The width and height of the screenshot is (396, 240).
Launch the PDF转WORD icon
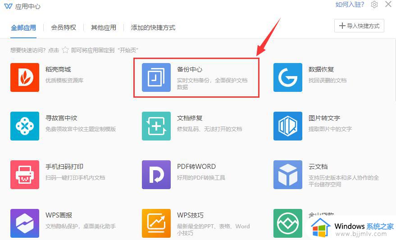tap(156, 175)
